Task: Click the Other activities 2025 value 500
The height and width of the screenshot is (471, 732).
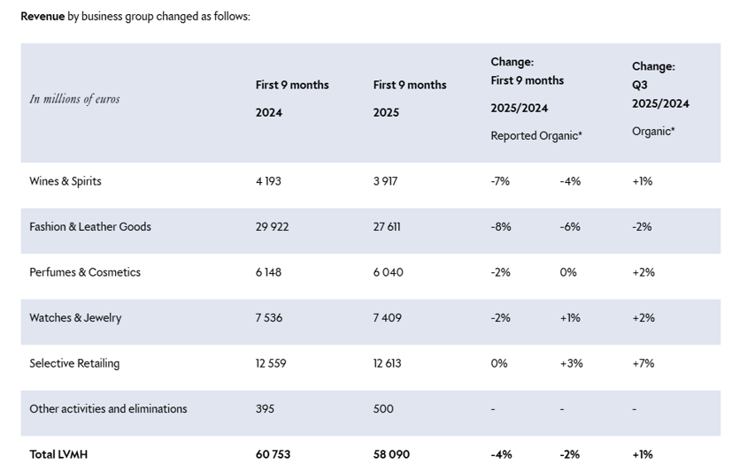Action: coord(383,409)
